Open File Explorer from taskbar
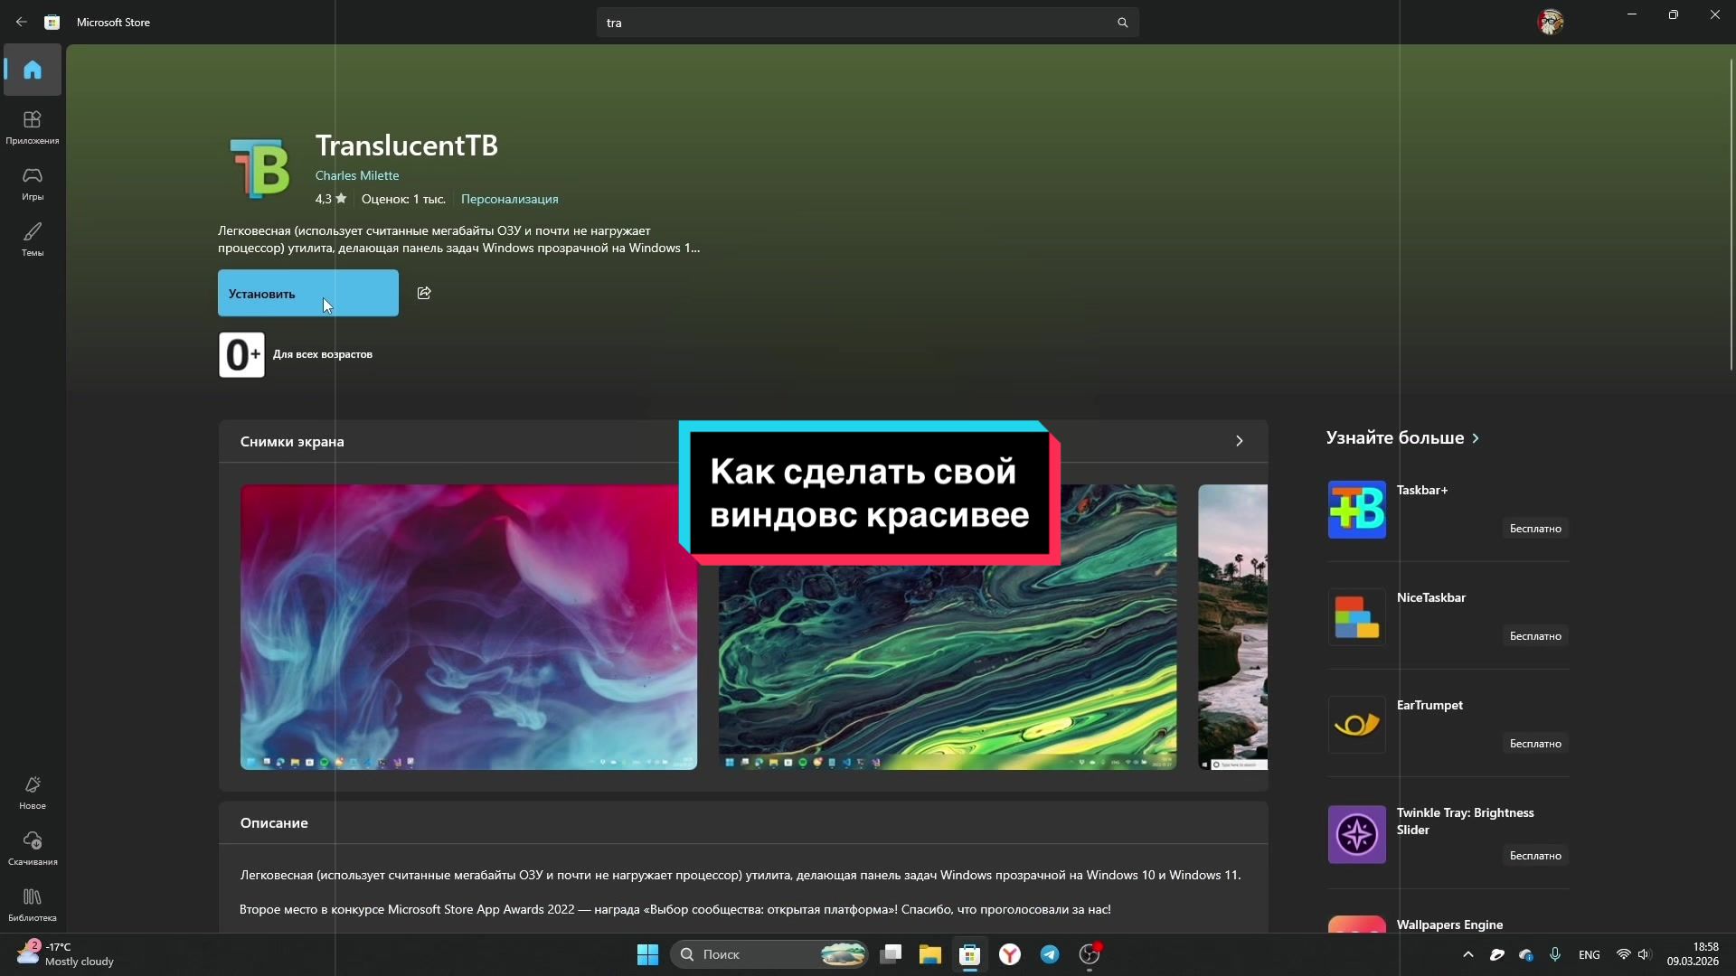Screen dimensions: 1736x976 pos(930,954)
